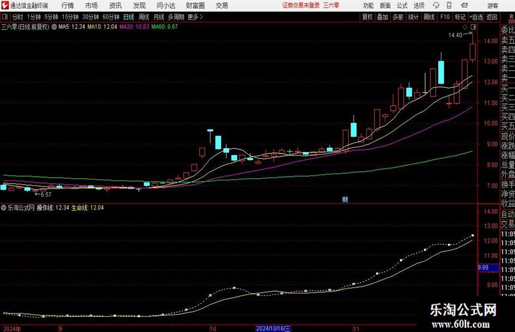Switch to 15分钟 period
This screenshot has width=515, height=332.
tap(70, 17)
